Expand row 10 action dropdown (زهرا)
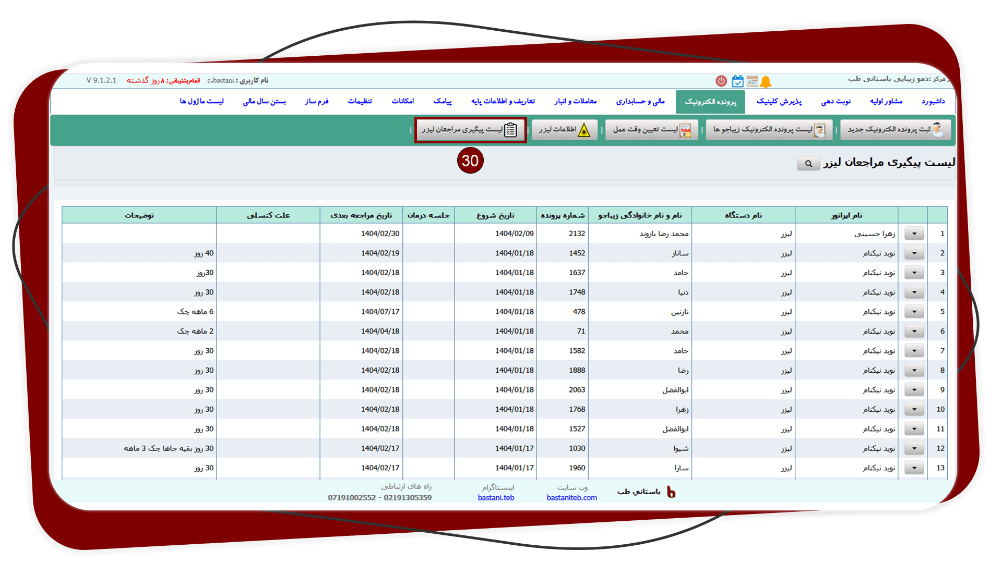The height and width of the screenshot is (563, 1002). click(914, 410)
